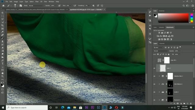Image resolution: width=195 pixels, height=110 pixels.
Task: Pick a hue on the spectrum slider
Action: 192,18
